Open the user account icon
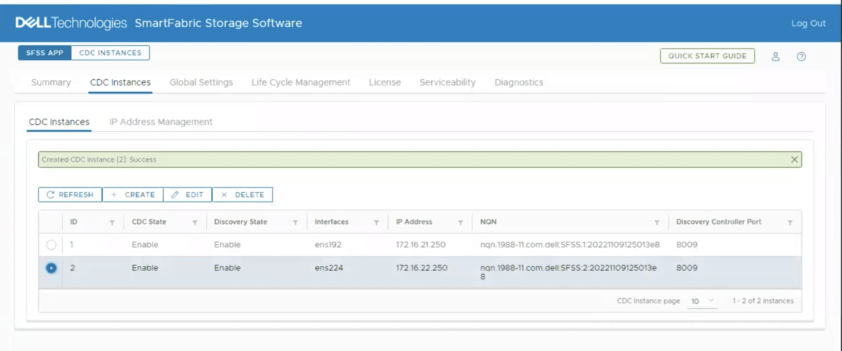 point(775,57)
